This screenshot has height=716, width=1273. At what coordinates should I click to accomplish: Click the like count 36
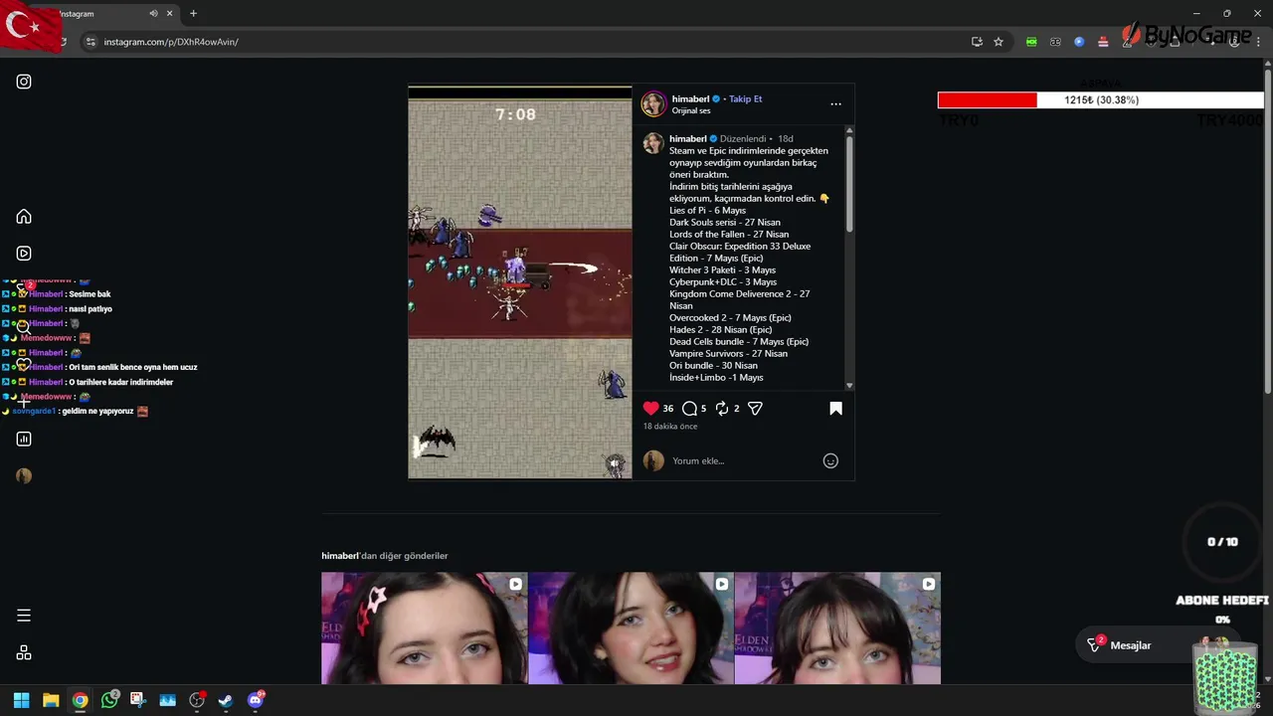[x=667, y=409]
